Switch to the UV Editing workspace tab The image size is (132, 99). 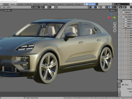[28, 4]
